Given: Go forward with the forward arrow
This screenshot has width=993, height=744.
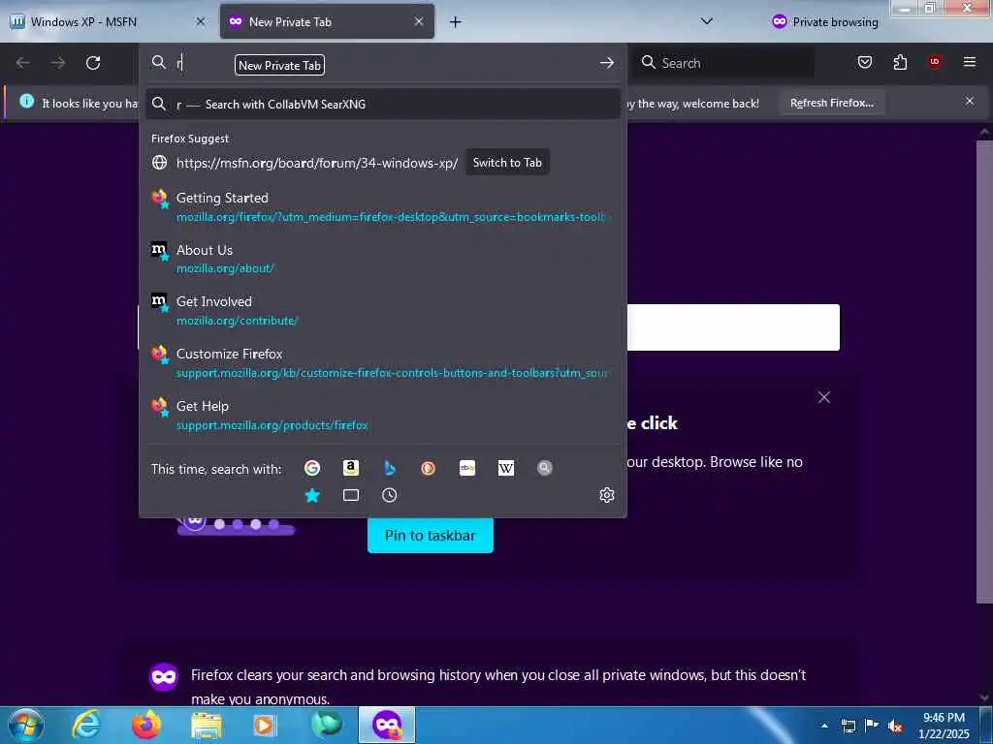Looking at the screenshot, I should 58,63.
